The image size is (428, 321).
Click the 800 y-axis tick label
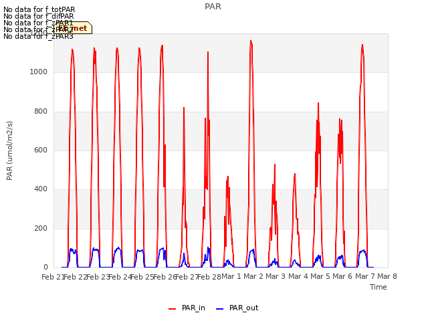41,112
